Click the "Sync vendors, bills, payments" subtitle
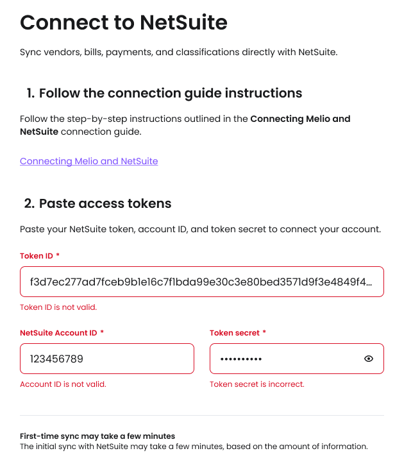 click(178, 52)
